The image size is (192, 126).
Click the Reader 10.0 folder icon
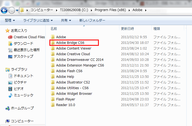click(x=53, y=105)
